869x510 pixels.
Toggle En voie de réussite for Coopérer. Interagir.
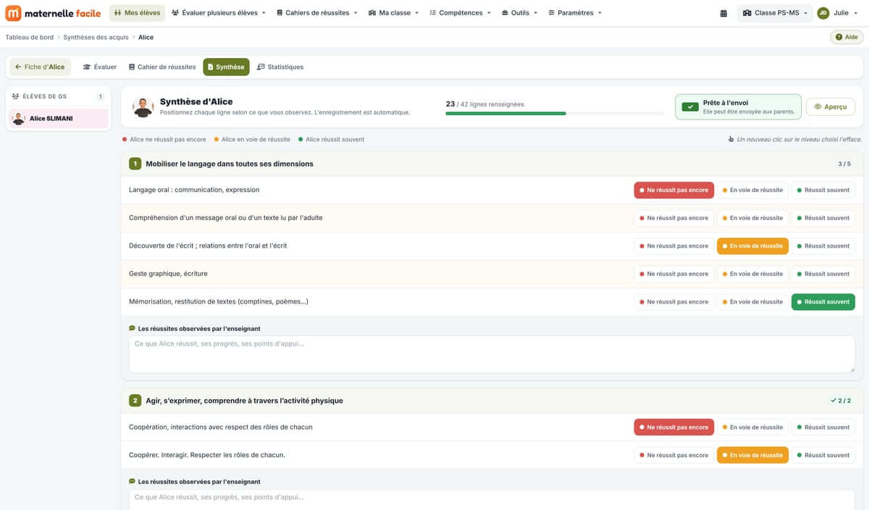click(x=752, y=455)
